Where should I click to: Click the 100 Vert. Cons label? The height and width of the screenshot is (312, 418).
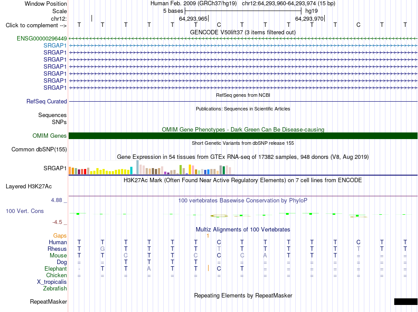(25, 211)
